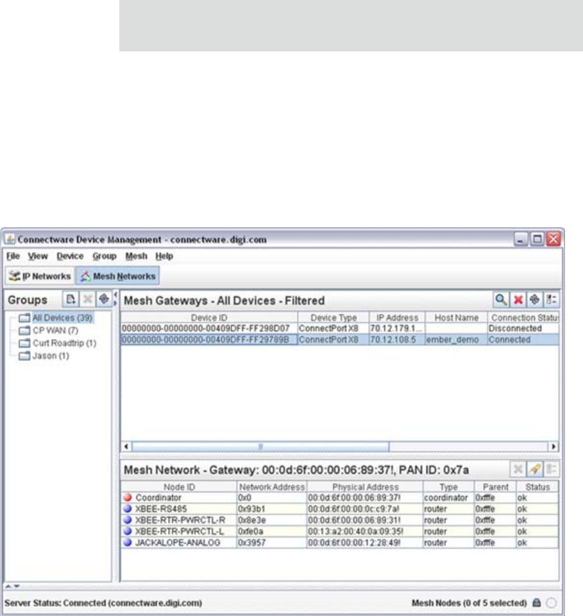The image size is (583, 616).
Task: Click the column list icon in Mesh Network header
Action: click(551, 469)
